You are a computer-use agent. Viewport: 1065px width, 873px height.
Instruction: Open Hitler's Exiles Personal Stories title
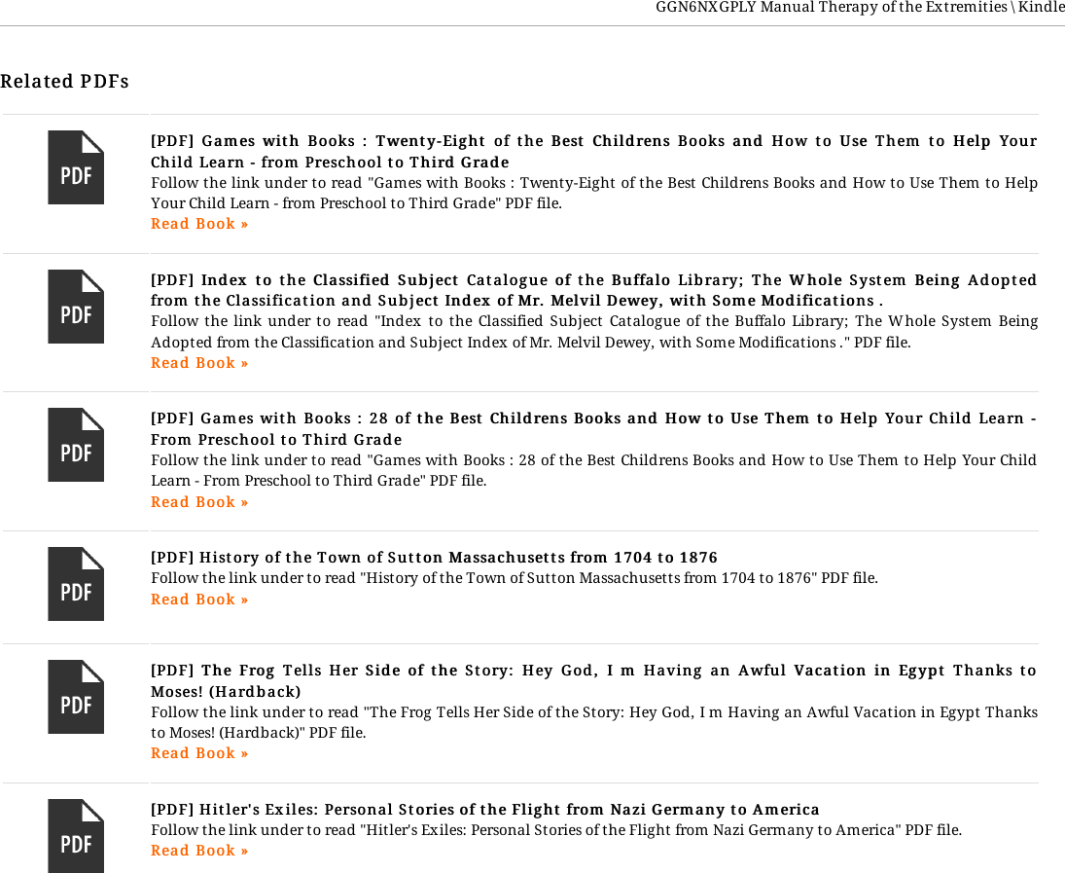pos(485,810)
